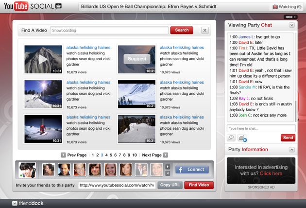
Task: Click the advertising Click here link
Action: [x=271, y=173]
